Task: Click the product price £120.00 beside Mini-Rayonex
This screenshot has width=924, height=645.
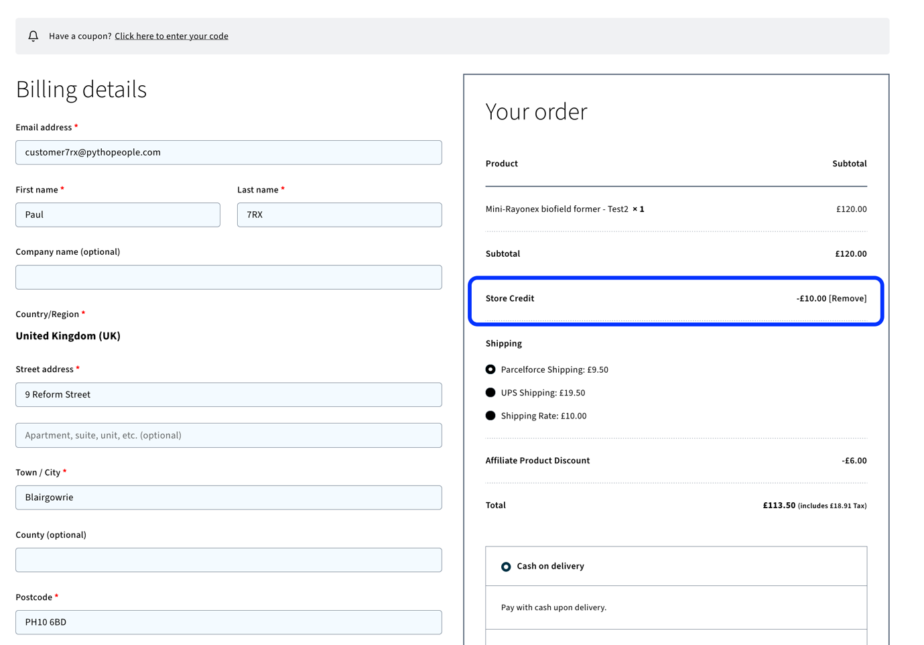Action: click(851, 209)
